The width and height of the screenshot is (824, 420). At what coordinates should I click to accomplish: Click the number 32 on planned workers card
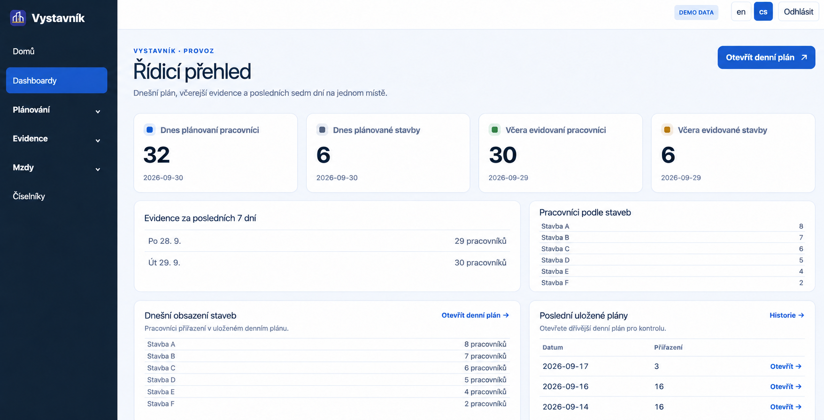click(156, 155)
